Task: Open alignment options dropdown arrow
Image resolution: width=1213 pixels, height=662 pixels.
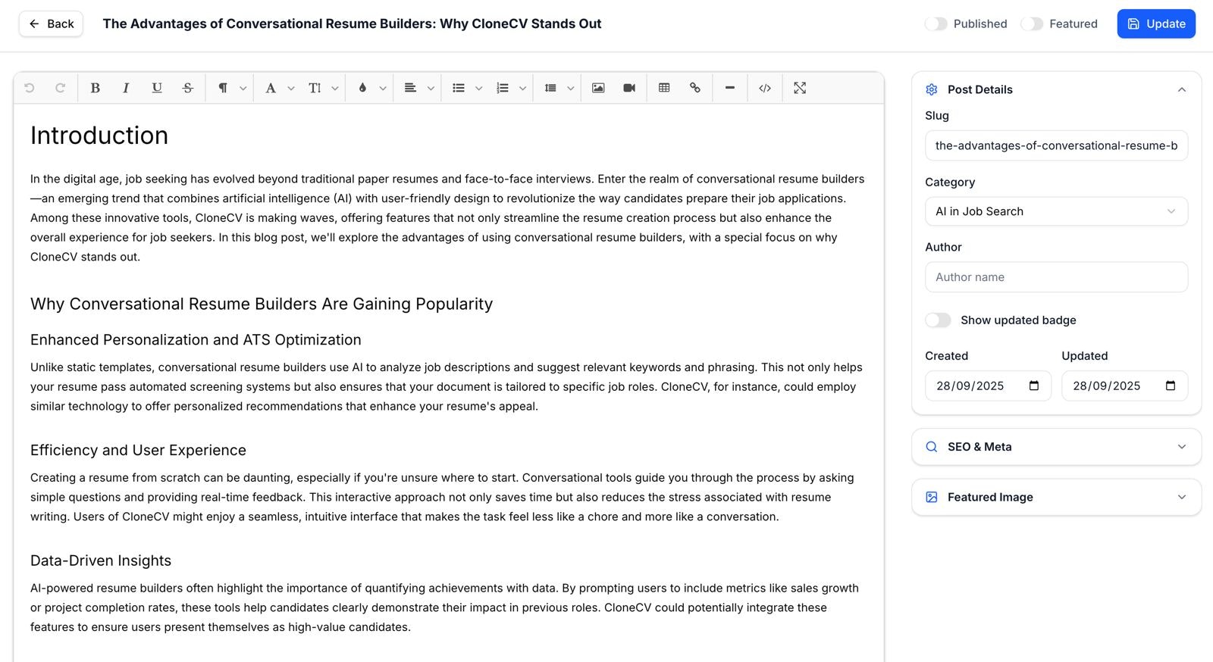Action: (x=431, y=89)
